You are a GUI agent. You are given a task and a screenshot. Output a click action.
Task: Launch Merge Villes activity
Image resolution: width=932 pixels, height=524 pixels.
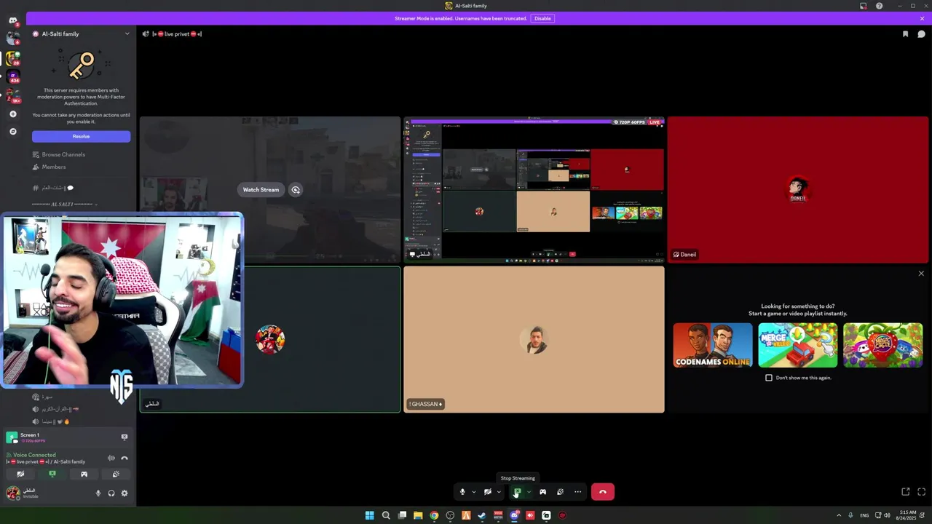click(798, 345)
